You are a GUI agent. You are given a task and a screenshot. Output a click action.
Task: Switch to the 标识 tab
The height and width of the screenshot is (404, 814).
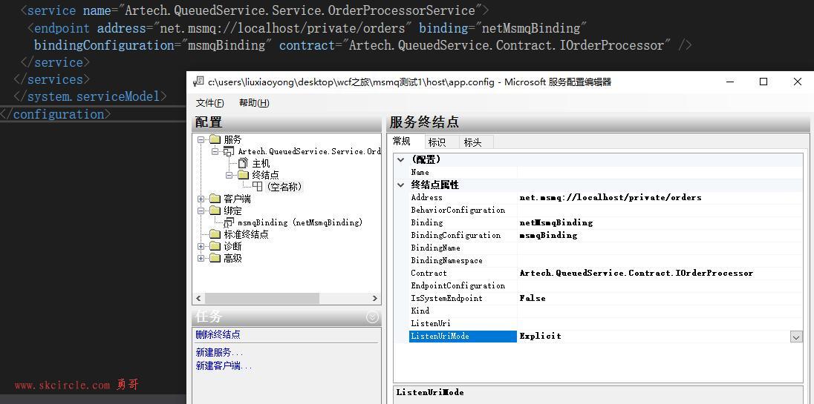point(437,142)
